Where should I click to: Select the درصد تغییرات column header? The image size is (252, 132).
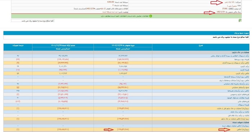click(18, 47)
